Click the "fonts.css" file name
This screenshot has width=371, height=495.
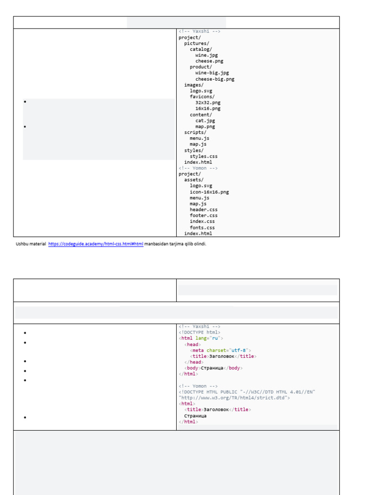[x=202, y=228]
